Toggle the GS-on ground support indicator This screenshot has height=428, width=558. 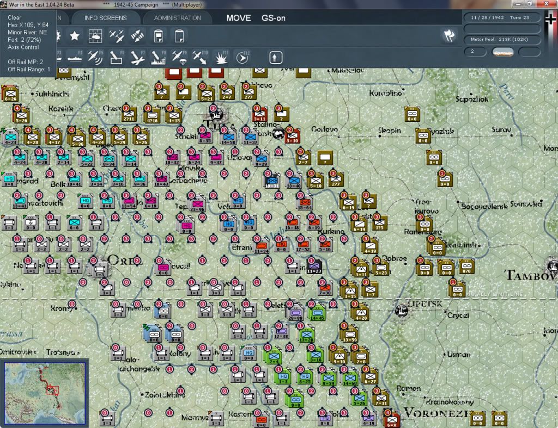(x=274, y=18)
